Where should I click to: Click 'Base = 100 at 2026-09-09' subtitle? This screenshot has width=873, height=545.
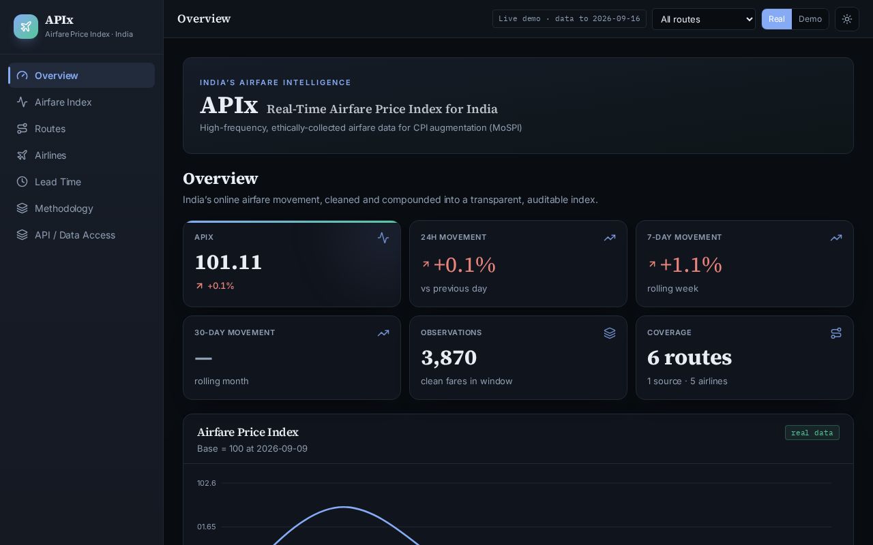tap(252, 449)
